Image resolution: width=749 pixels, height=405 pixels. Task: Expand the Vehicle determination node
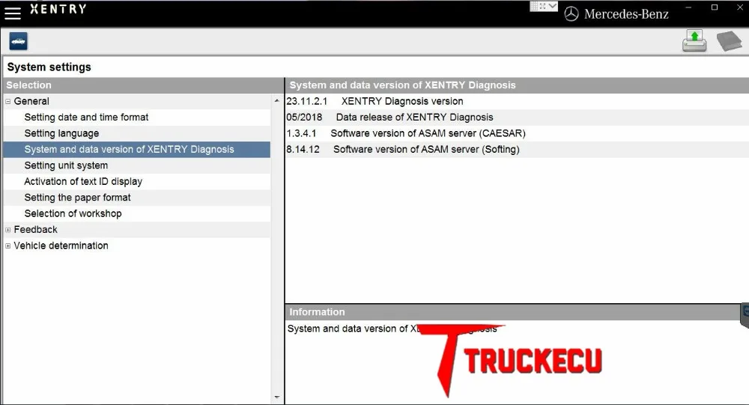7,246
